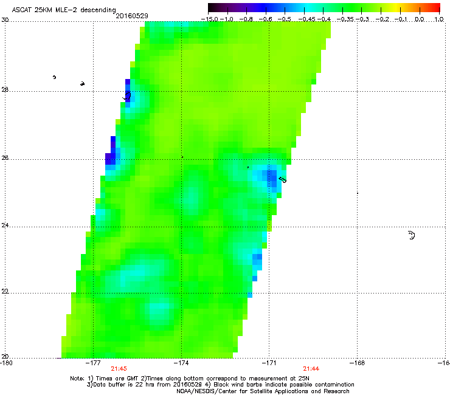This screenshot has width=450, height=395.
Task: Click the colorbar label '-0.2'
Action: pos(382,19)
